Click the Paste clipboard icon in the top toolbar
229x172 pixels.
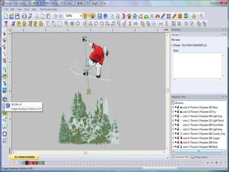click(48, 16)
